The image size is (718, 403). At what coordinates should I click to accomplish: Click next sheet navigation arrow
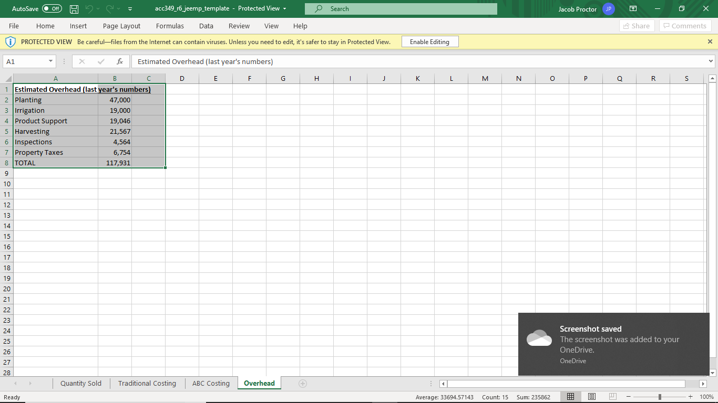30,384
